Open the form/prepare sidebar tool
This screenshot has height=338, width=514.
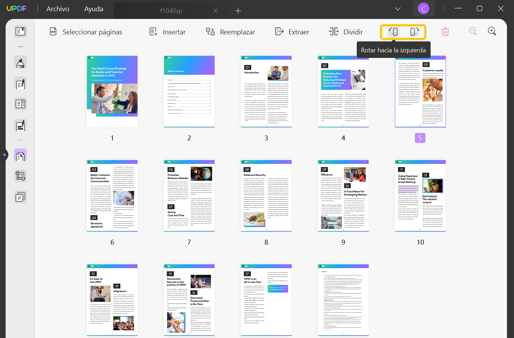(x=20, y=104)
